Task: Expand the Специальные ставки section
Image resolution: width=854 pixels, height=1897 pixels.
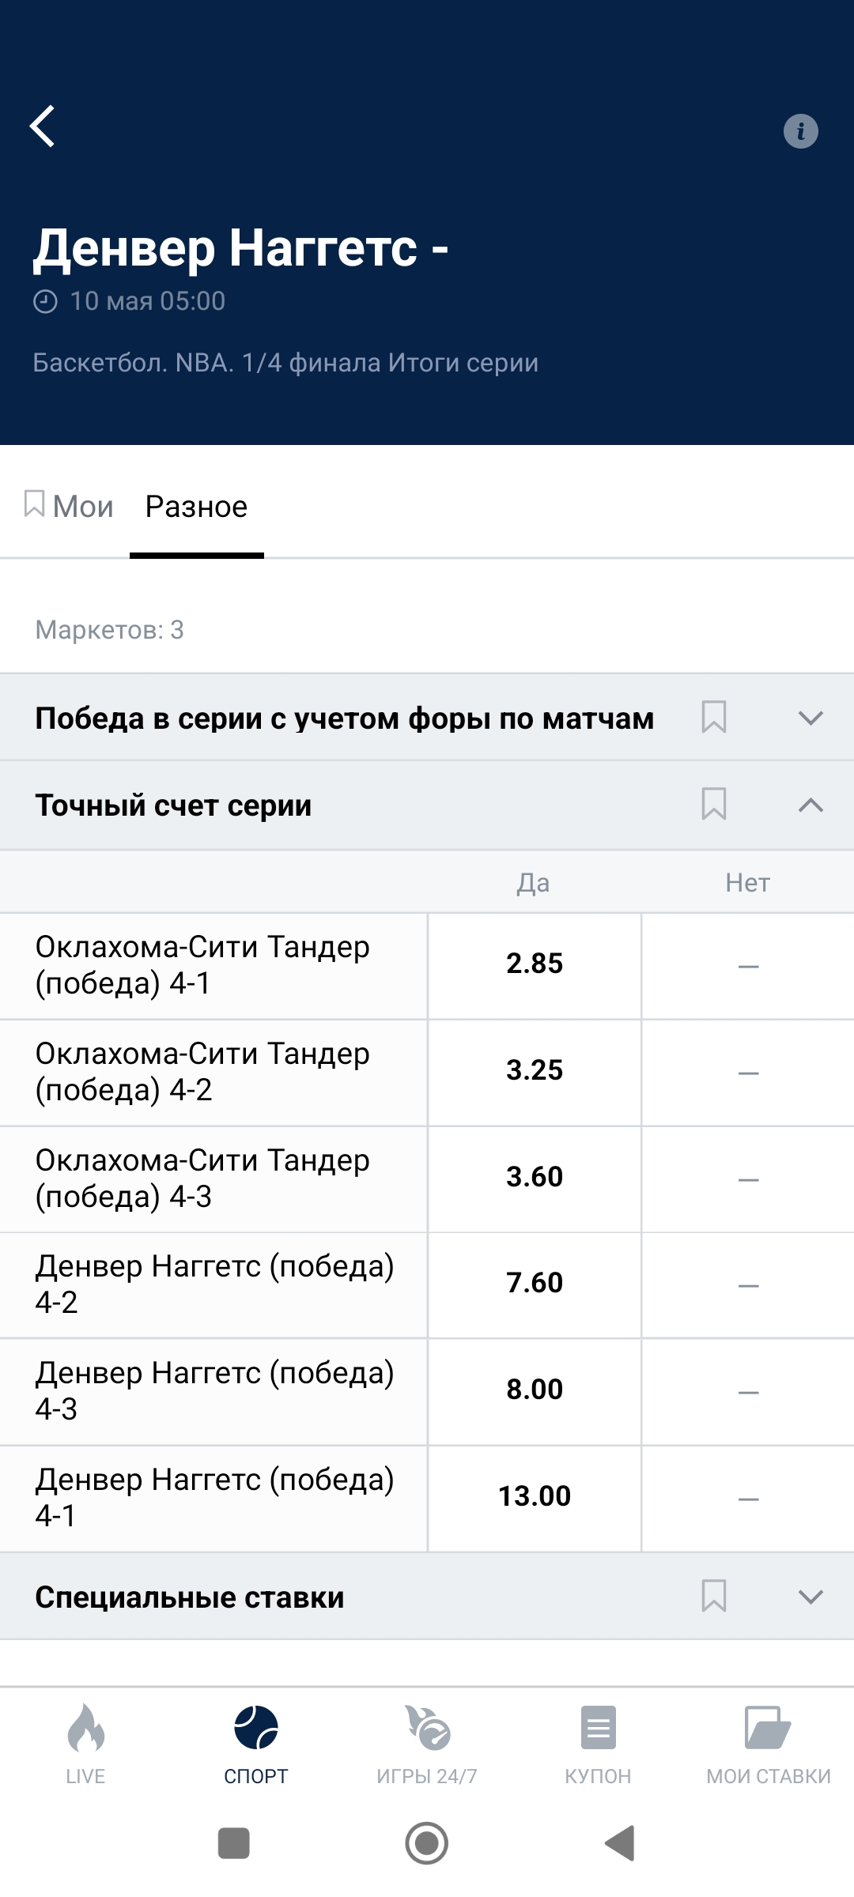Action: 811,1597
